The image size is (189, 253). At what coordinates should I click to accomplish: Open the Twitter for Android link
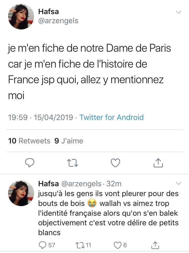(x=112, y=117)
